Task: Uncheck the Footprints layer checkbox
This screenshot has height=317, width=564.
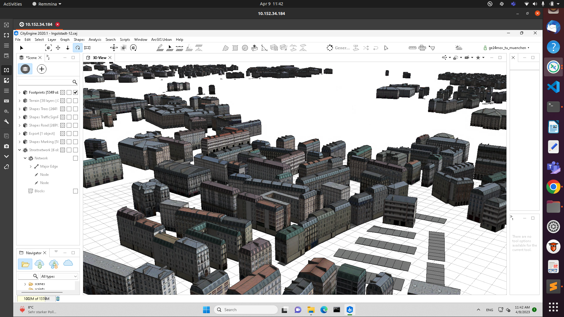Action: click(x=75, y=92)
